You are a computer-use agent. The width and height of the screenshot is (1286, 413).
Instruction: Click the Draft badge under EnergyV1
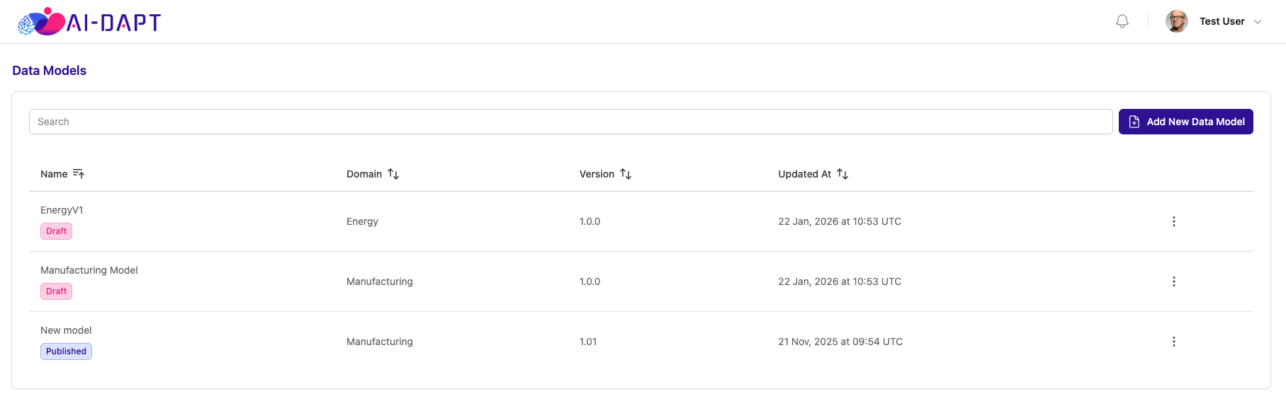tap(56, 231)
